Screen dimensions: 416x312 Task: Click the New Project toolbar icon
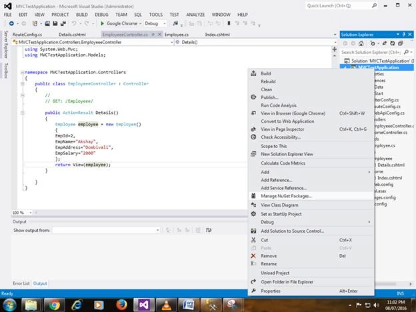[x=35, y=23]
